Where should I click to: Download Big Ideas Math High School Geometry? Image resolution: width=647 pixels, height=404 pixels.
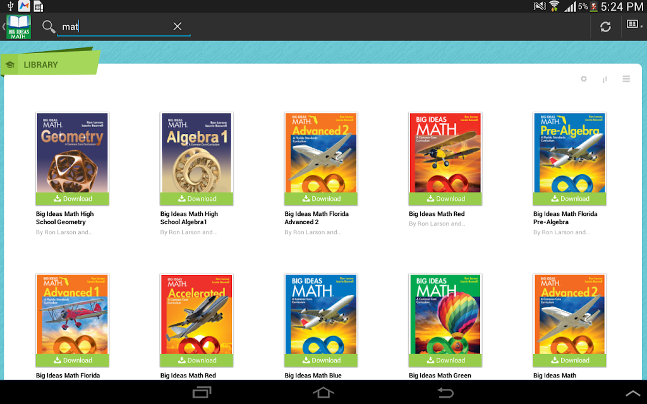coord(72,199)
